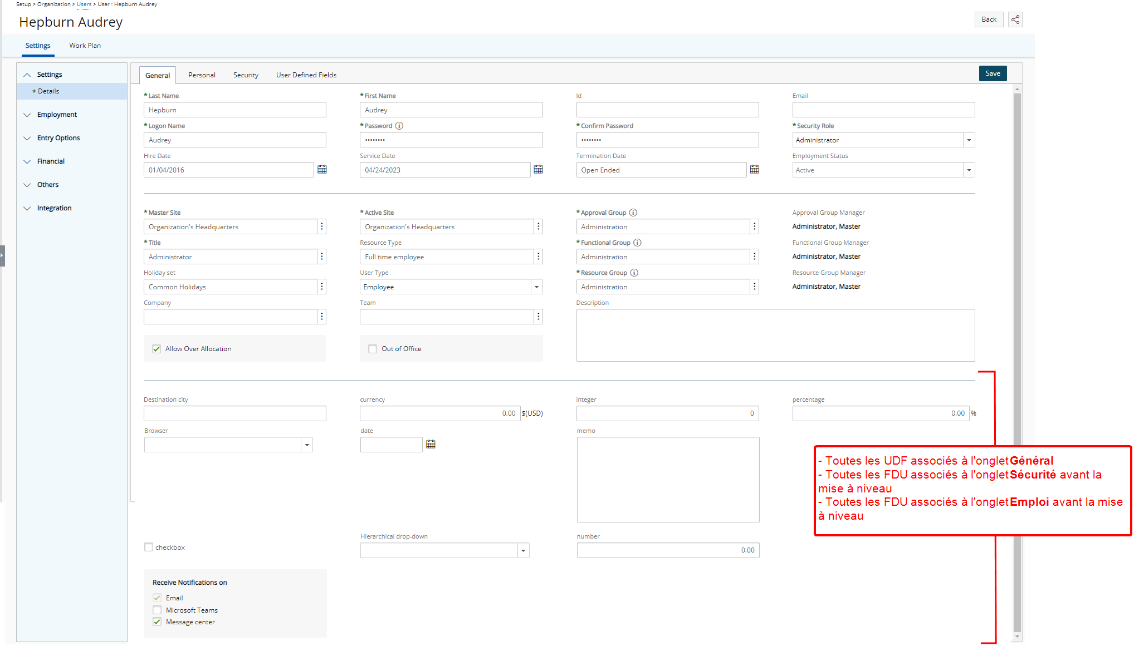Open Active Site lookup ellipsis

538,226
